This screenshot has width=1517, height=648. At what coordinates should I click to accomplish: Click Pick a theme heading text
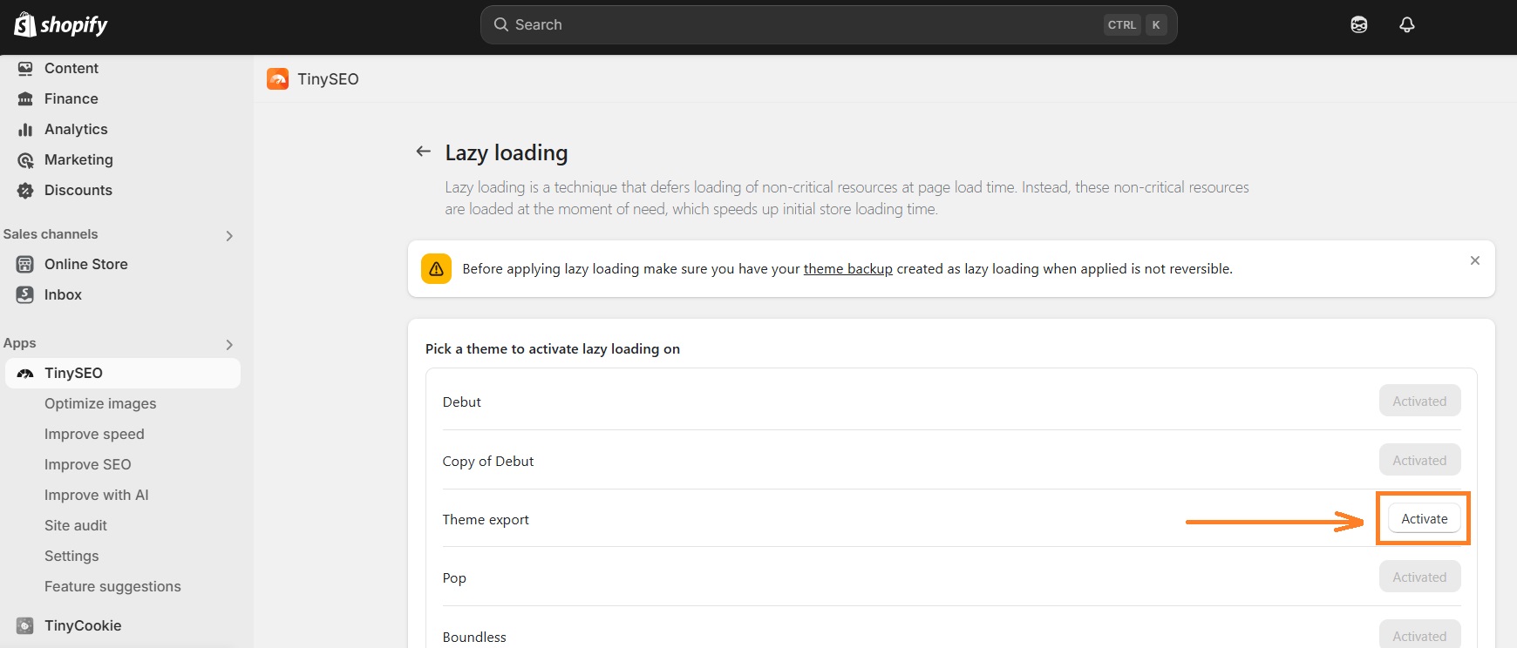[x=553, y=348]
